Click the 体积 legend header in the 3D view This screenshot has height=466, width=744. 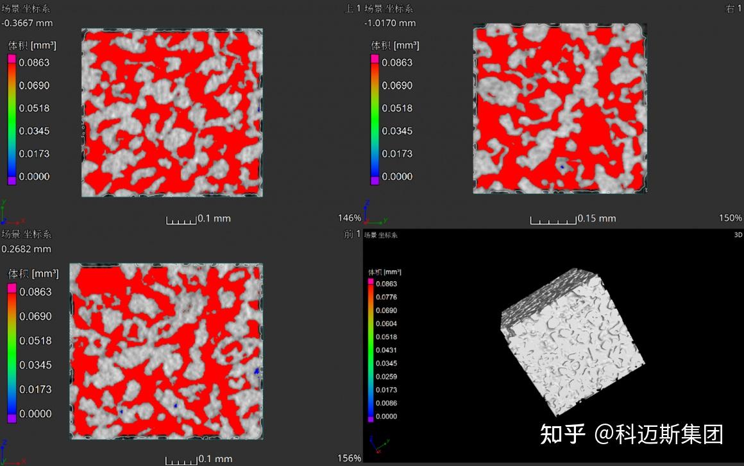(384, 271)
